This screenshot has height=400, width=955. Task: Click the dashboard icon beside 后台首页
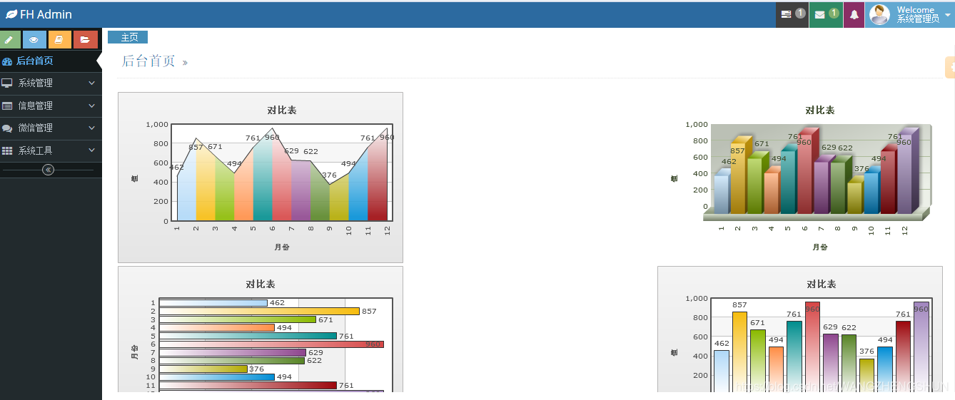click(7, 61)
